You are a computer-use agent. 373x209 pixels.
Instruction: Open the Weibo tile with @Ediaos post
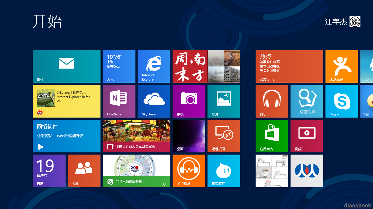click(x=67, y=101)
